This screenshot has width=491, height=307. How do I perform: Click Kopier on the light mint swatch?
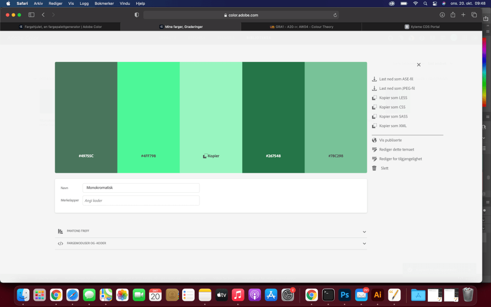211,156
